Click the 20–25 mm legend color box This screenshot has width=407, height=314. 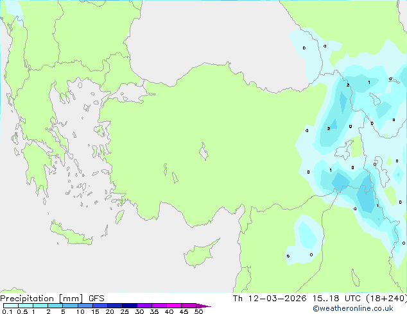[114, 306]
